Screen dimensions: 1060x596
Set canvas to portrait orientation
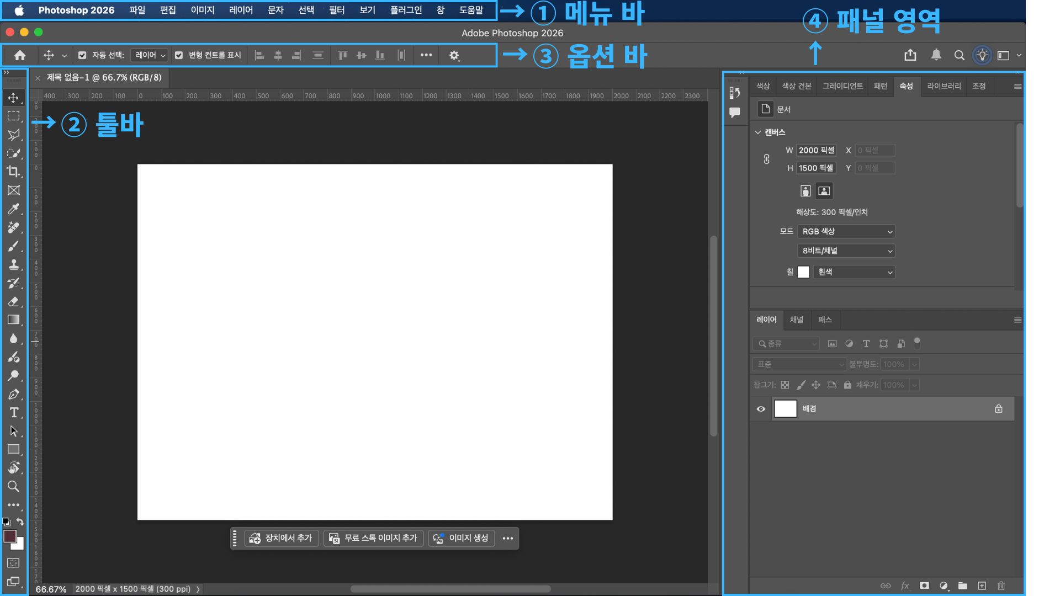[x=805, y=191]
